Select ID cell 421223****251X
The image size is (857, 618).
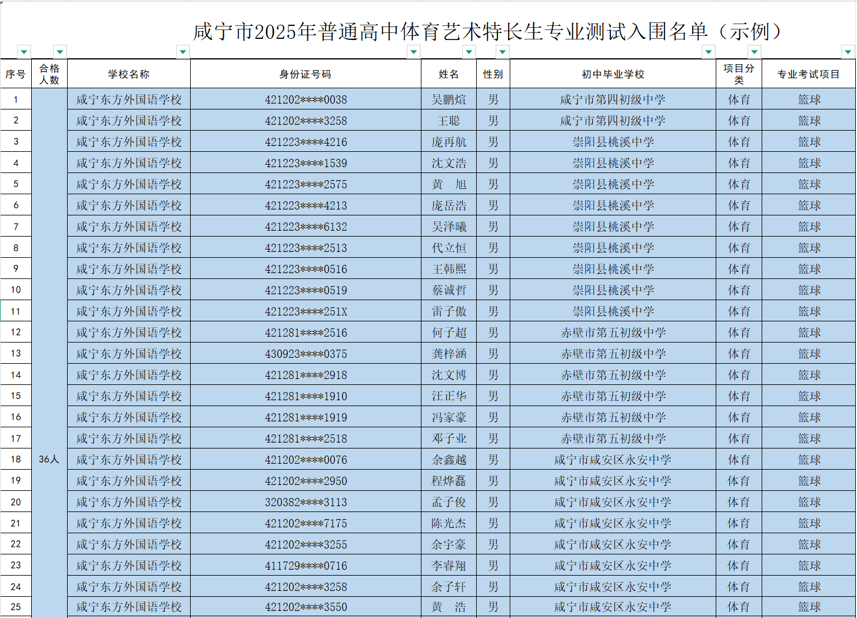click(305, 311)
